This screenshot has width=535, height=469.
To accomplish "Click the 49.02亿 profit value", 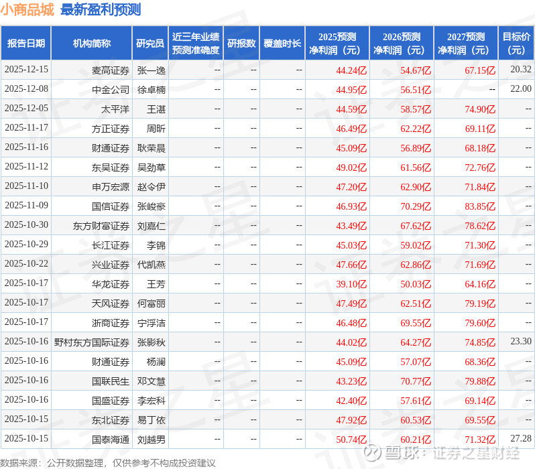I will tap(351, 167).
